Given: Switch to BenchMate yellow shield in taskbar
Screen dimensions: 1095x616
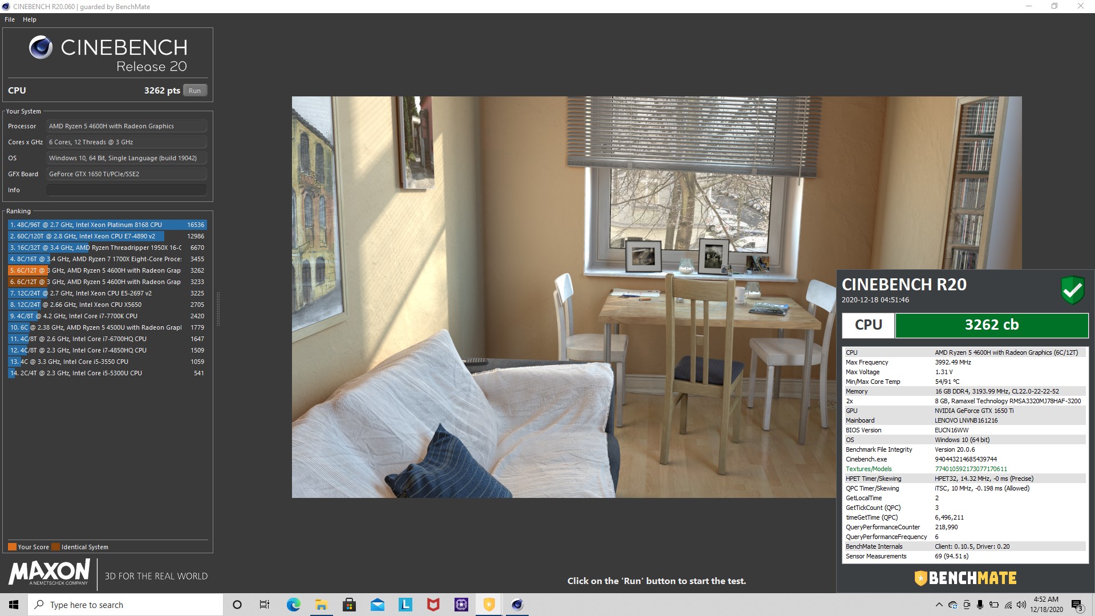Looking at the screenshot, I should coord(489,605).
